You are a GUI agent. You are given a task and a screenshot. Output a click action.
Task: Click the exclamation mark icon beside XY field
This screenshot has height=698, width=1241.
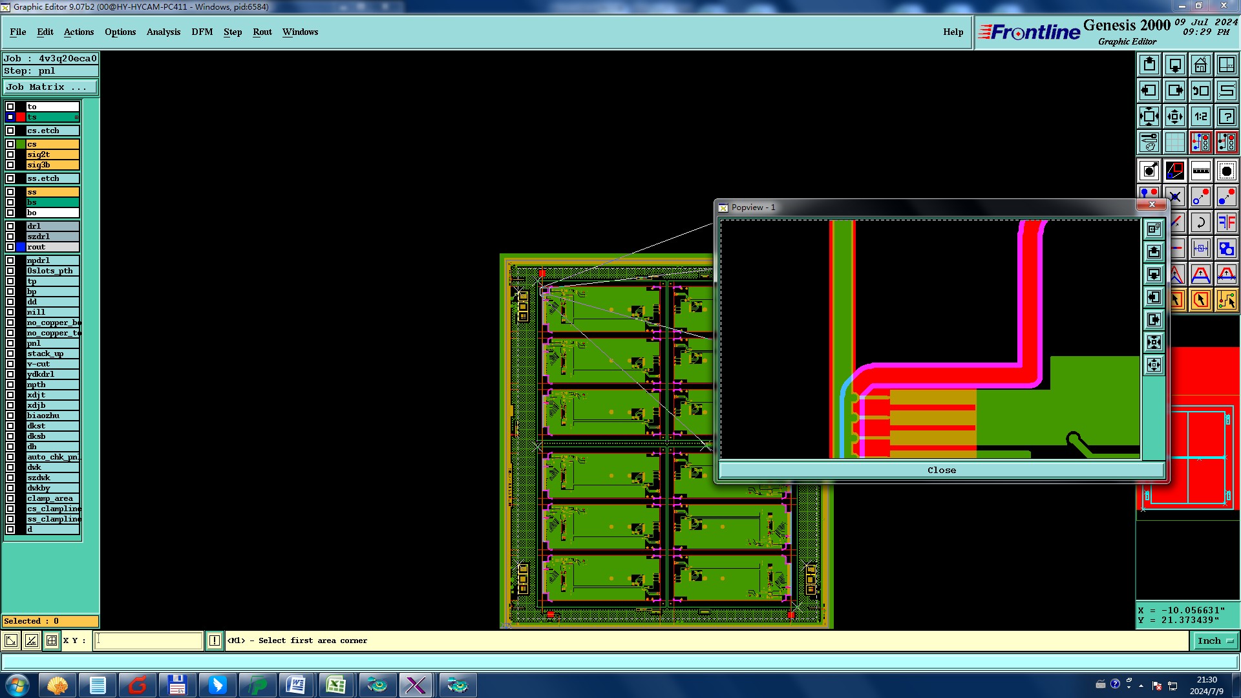coord(214,640)
